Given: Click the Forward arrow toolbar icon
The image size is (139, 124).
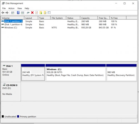Looking at the screenshot, I should (7, 13).
